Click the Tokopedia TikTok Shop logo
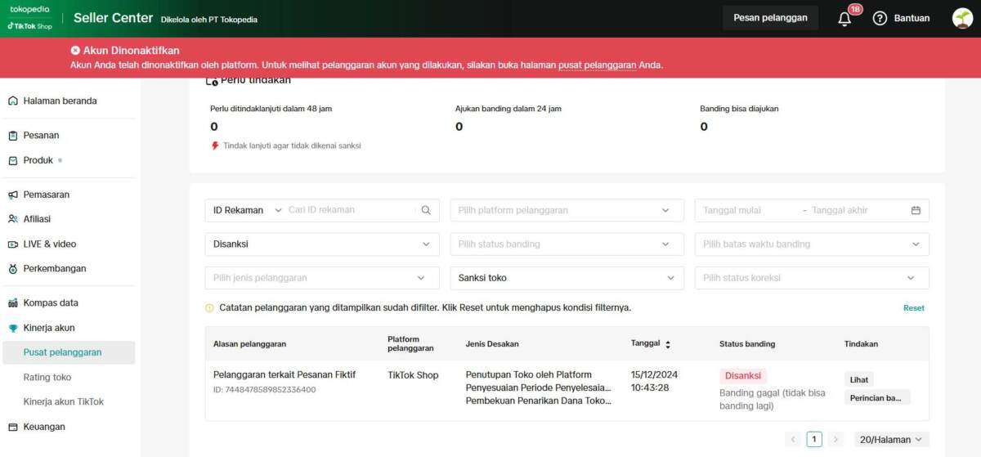 coord(30,18)
